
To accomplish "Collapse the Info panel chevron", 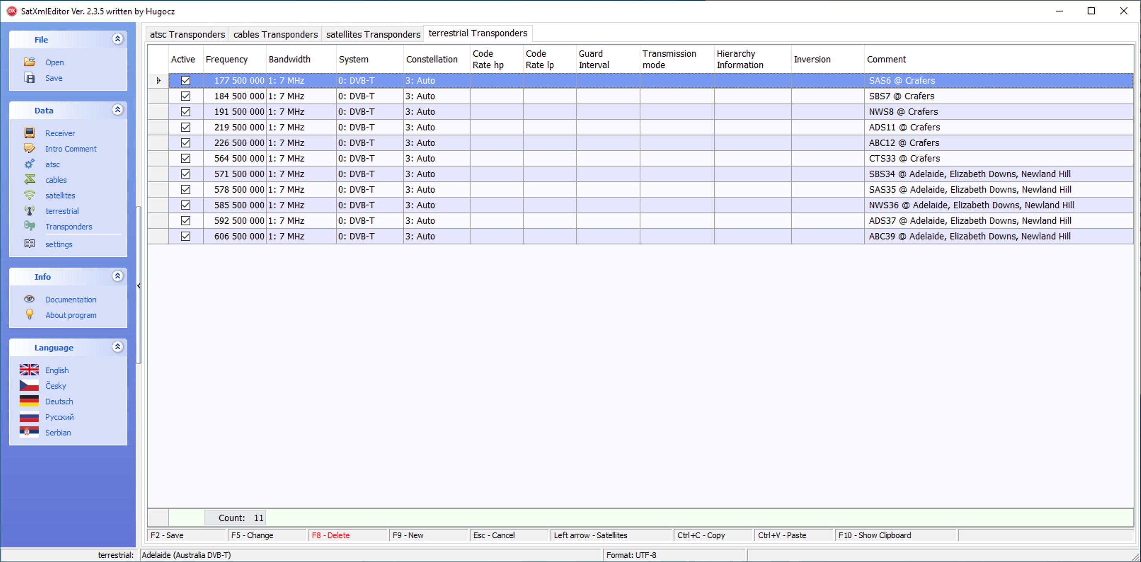I will (x=118, y=276).
